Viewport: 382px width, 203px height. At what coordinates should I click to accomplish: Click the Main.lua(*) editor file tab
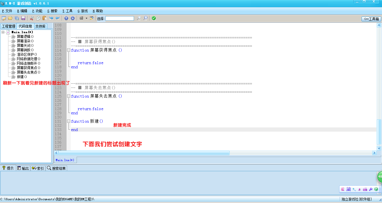point(65,160)
